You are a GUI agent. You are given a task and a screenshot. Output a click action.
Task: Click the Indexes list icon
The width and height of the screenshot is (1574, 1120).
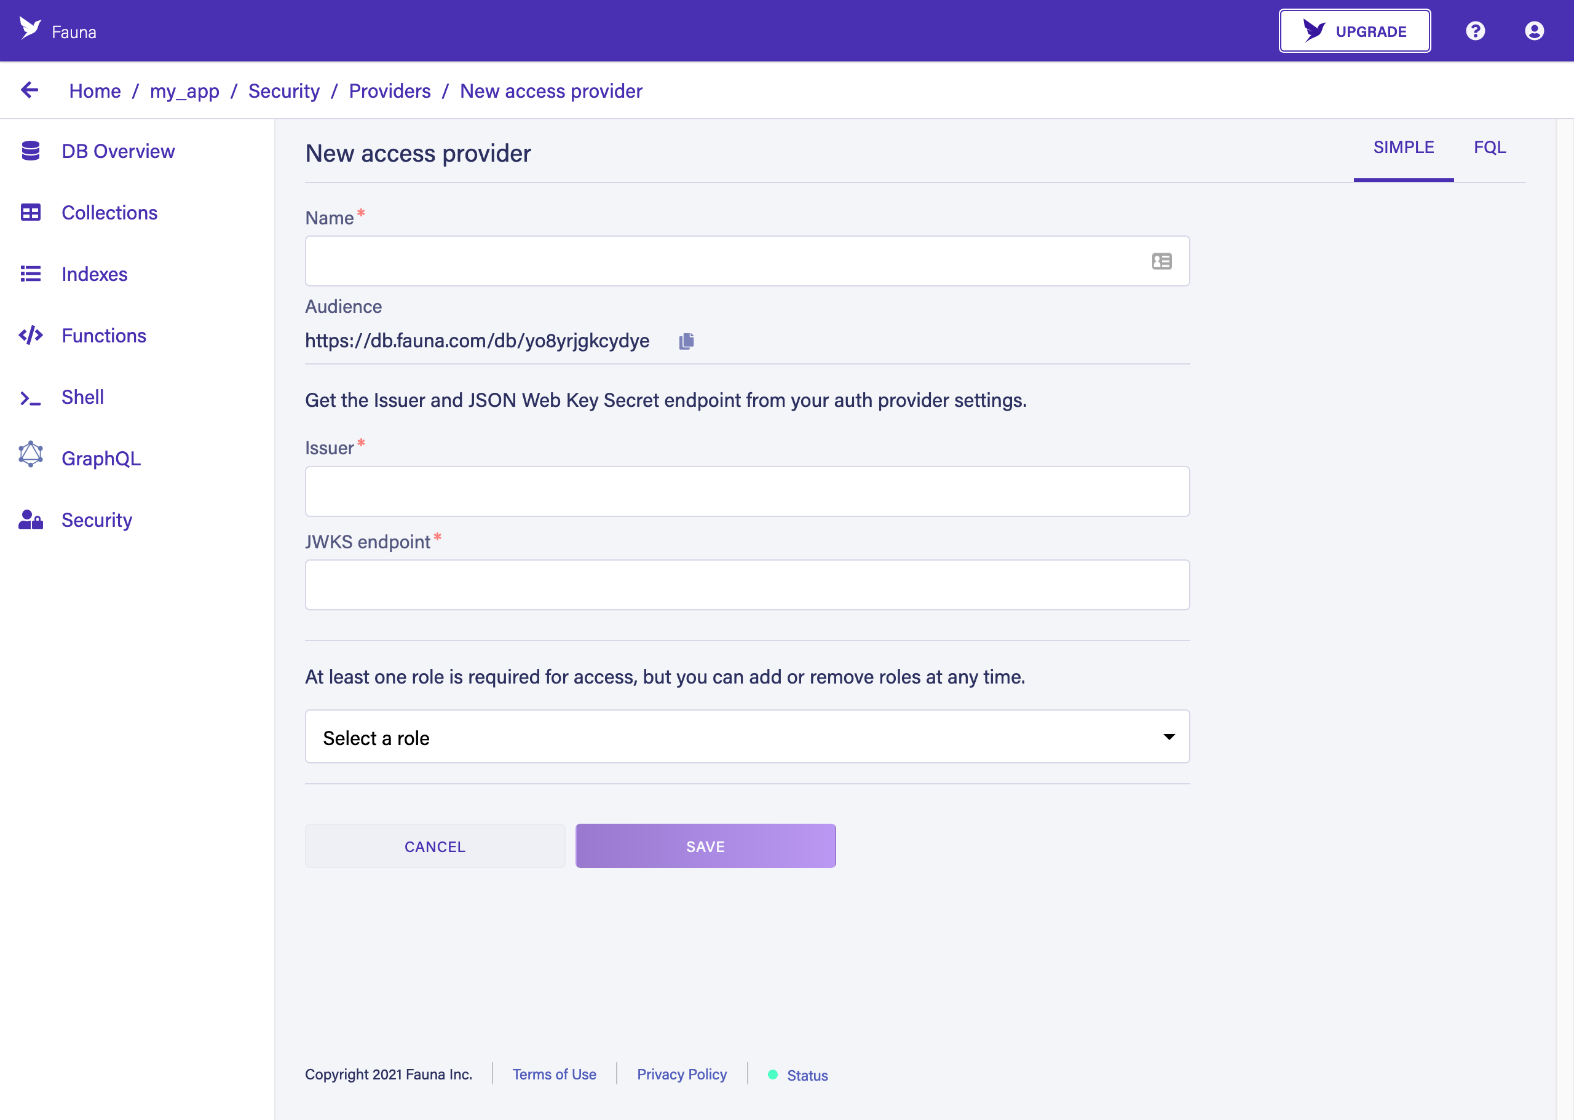click(x=30, y=274)
